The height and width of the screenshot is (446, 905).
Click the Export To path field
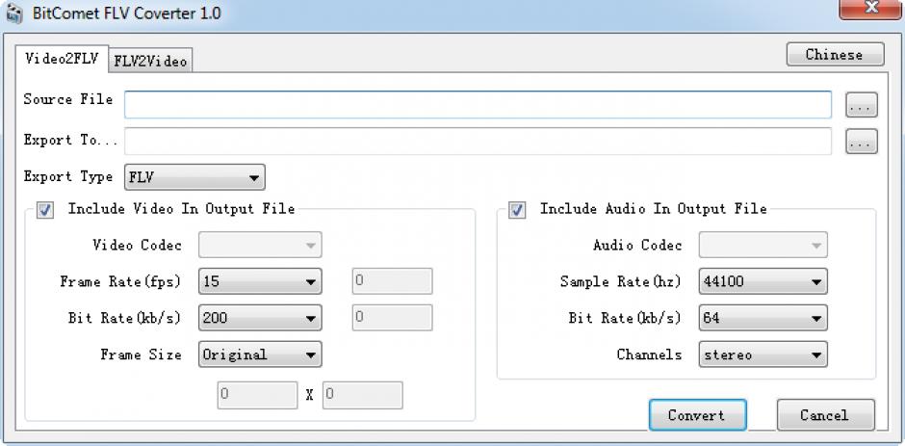pos(478,141)
